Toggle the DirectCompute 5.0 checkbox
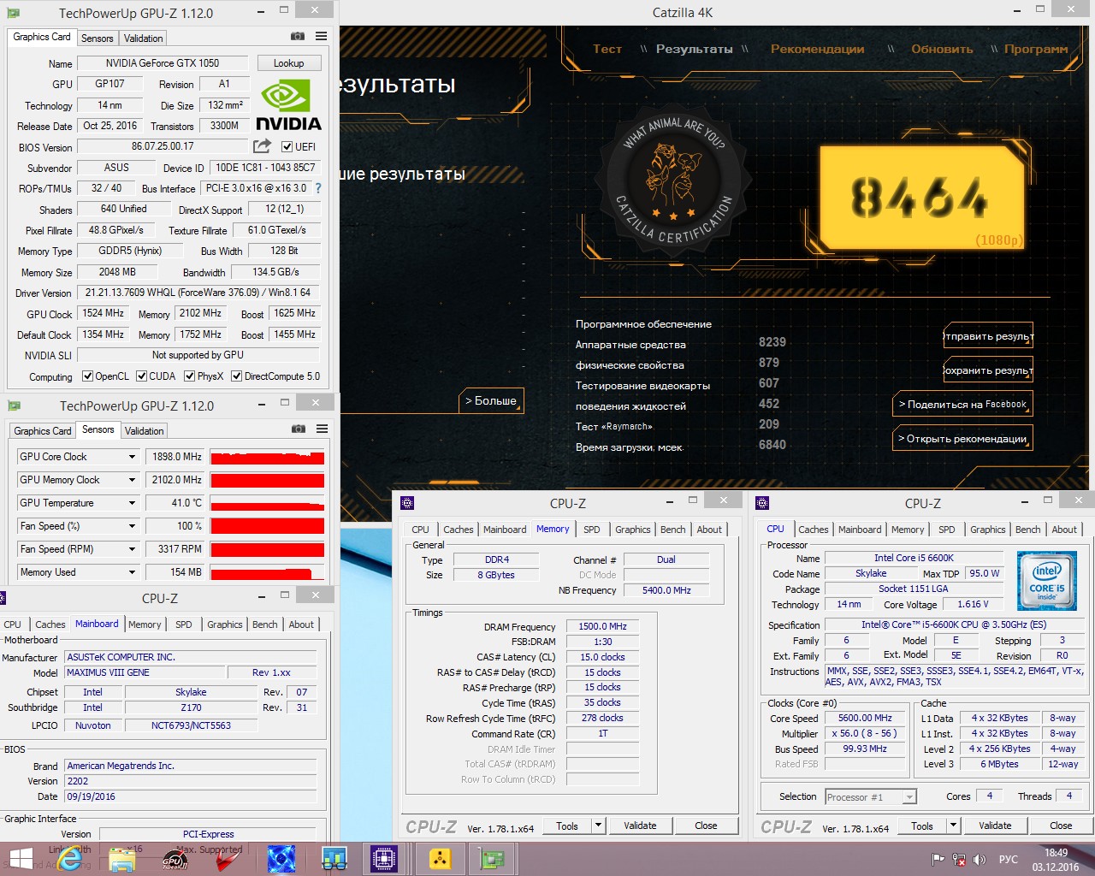The height and width of the screenshot is (876, 1095). (237, 376)
